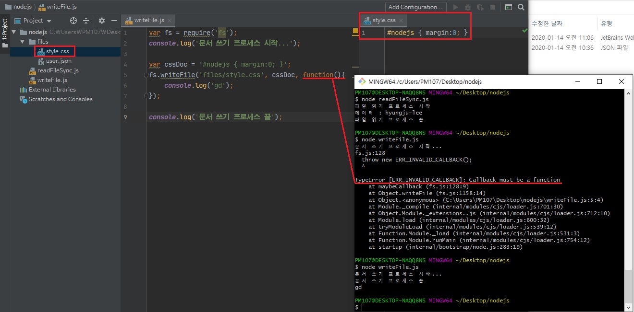This screenshot has height=312, width=634.
Task: Click the Add Configuration button
Action: pyautogui.click(x=415, y=7)
